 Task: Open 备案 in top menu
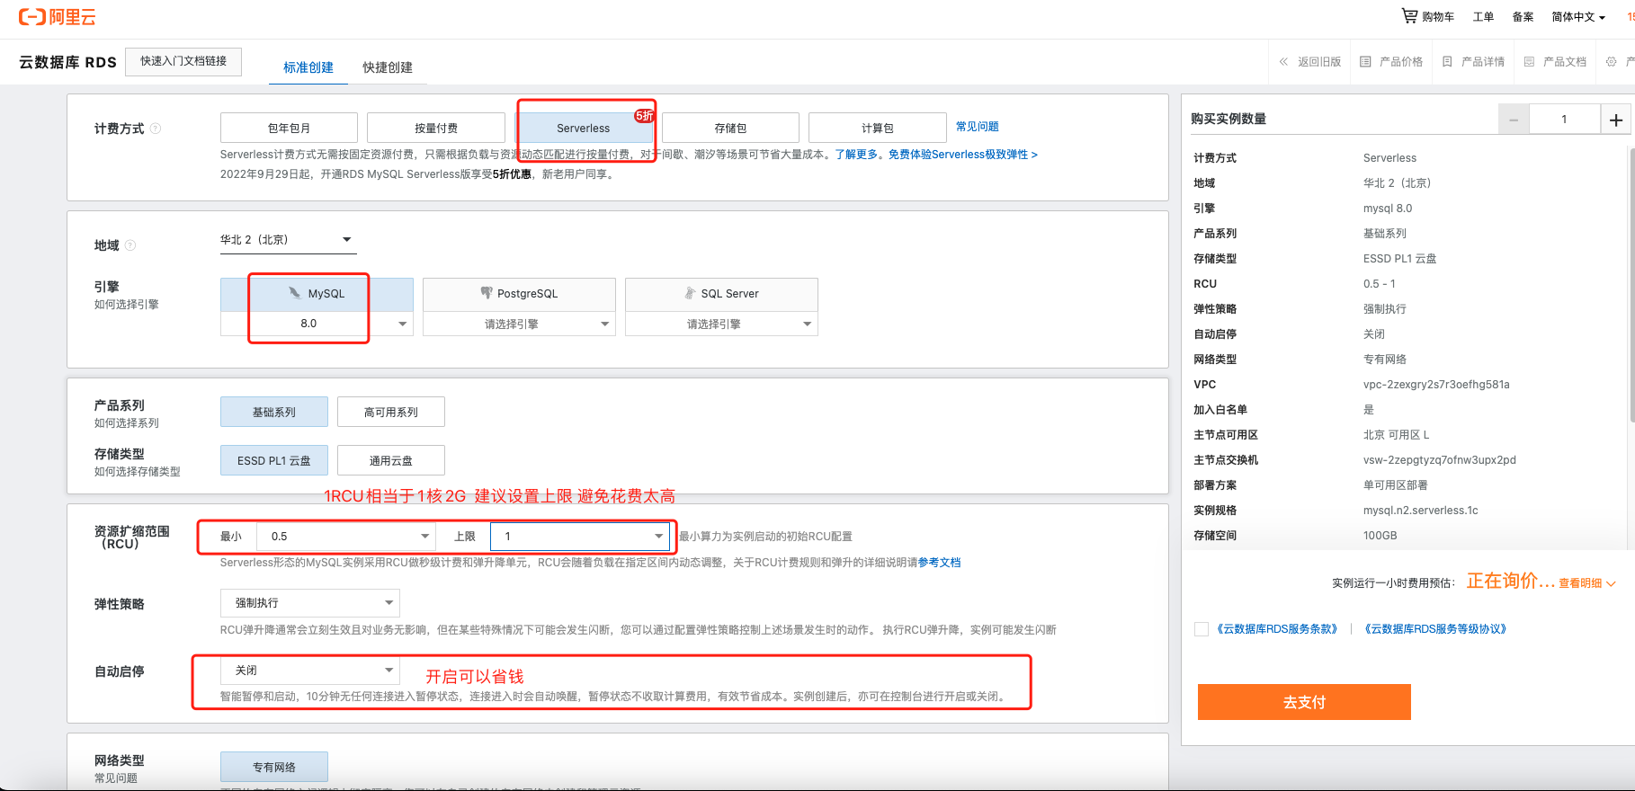[1523, 16]
